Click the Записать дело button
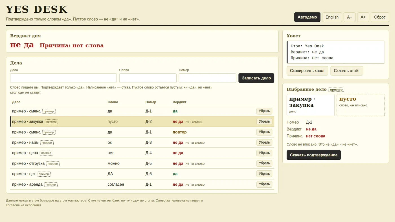395x222 pixels. (256, 78)
